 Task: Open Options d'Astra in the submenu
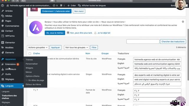click(x=32, y=76)
